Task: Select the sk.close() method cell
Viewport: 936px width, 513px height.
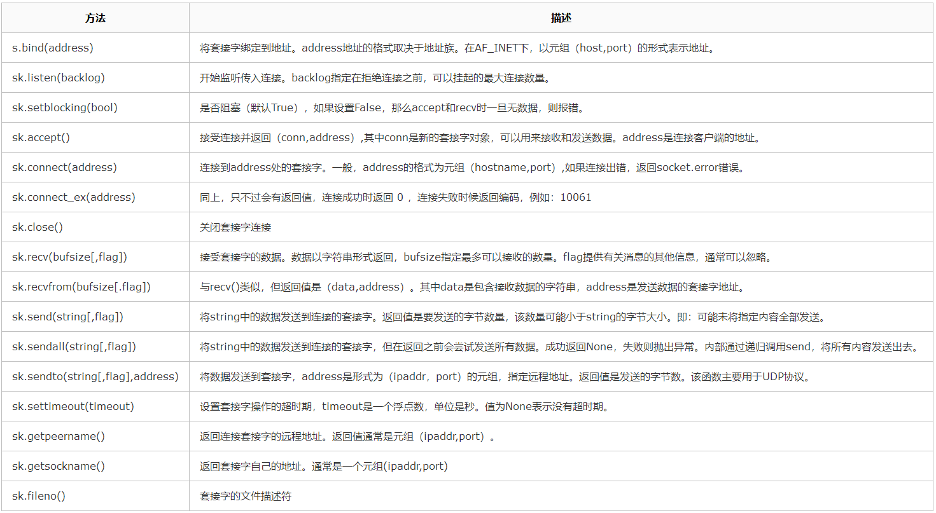Action: click(x=95, y=227)
